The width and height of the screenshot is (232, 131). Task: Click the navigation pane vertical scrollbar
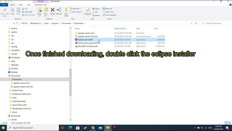[70, 82]
